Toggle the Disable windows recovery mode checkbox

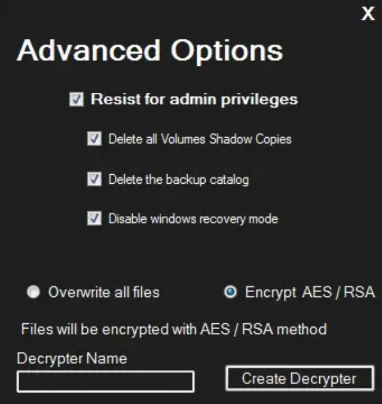[94, 218]
